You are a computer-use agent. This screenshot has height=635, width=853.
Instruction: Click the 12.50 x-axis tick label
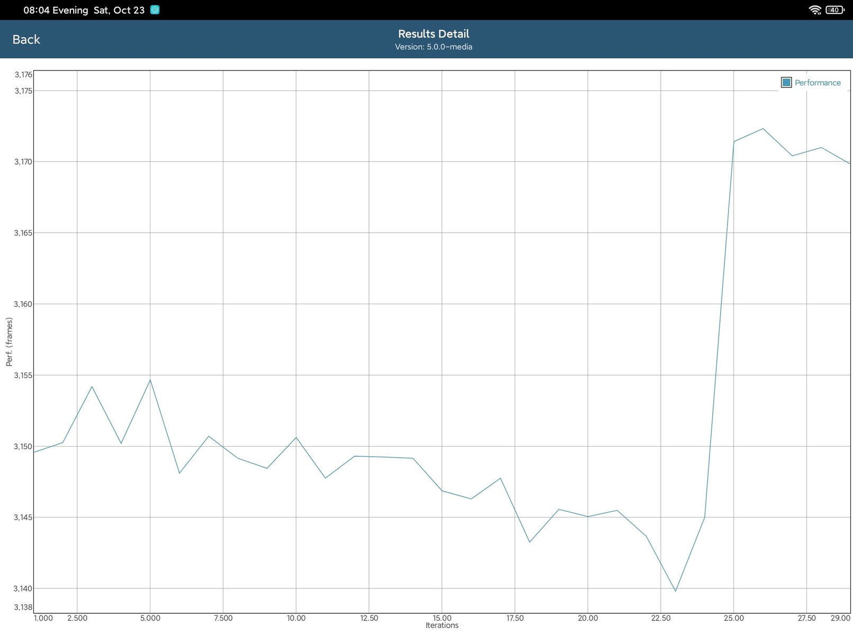coord(369,618)
